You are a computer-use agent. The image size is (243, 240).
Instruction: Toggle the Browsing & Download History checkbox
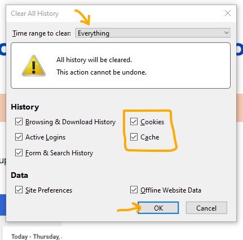pos(19,122)
